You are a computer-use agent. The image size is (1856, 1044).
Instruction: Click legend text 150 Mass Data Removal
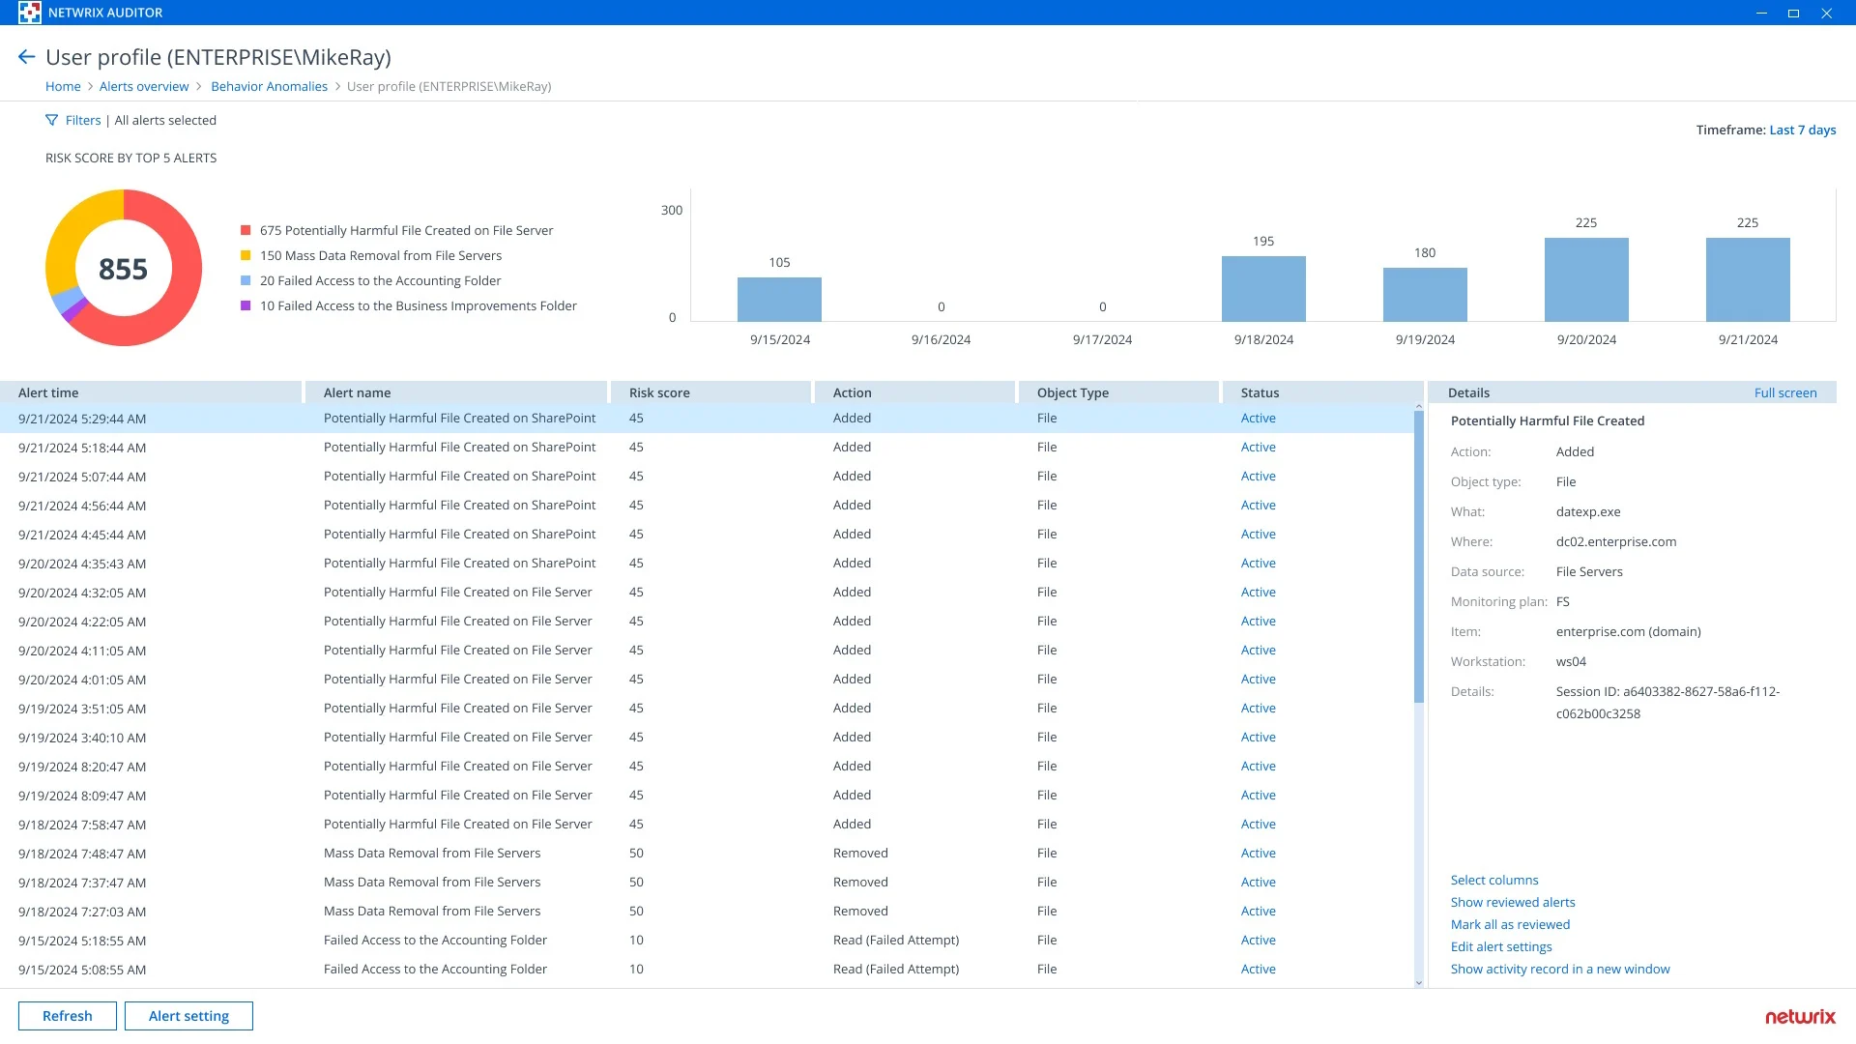point(381,255)
